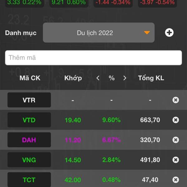This screenshot has width=187, height=187.
Task: Open the VTR stock symbol
Action: [x=29, y=100]
